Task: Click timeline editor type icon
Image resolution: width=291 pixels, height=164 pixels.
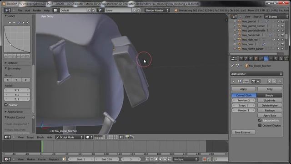Action: coord(7,159)
